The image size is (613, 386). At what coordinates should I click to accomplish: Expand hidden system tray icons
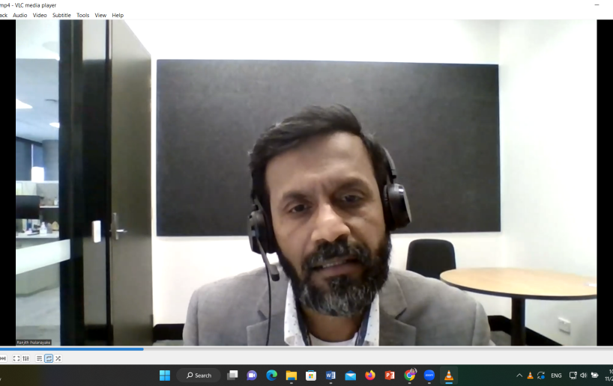519,376
